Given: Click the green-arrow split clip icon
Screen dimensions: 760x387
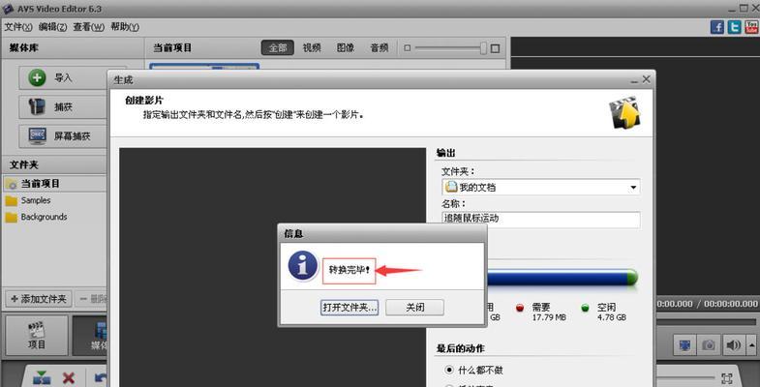Looking at the screenshot, I should coord(43,378).
